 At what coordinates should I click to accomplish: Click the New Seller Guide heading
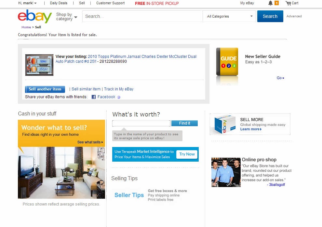pyautogui.click(x=263, y=57)
